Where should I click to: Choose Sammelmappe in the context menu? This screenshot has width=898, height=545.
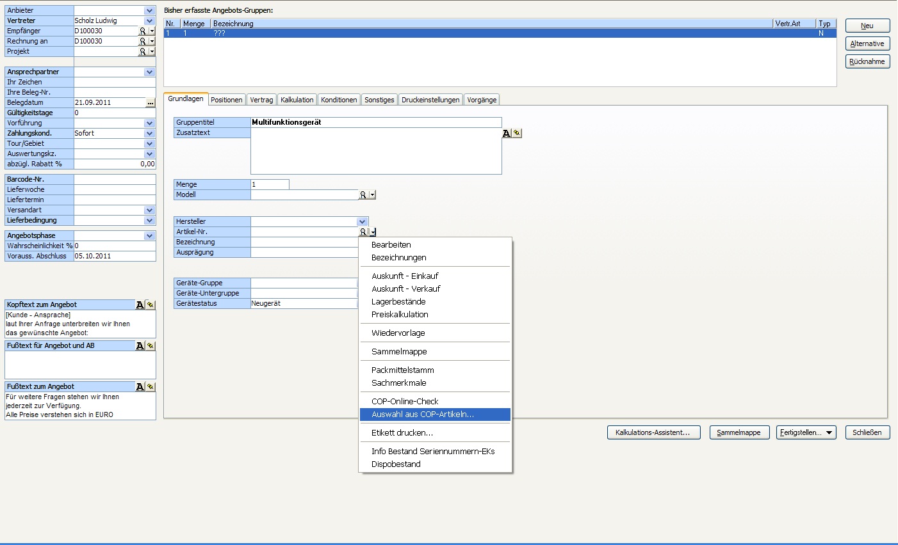click(435, 352)
